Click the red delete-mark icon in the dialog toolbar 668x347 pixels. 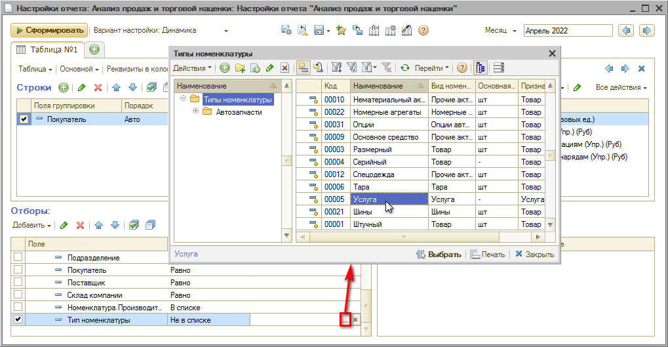(285, 68)
